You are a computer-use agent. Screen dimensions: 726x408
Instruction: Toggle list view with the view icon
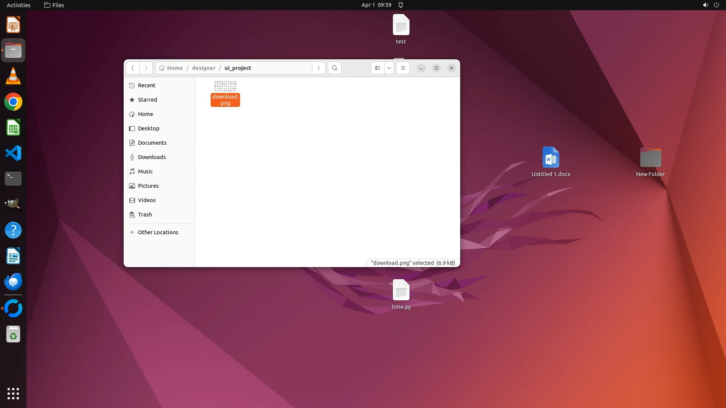377,68
